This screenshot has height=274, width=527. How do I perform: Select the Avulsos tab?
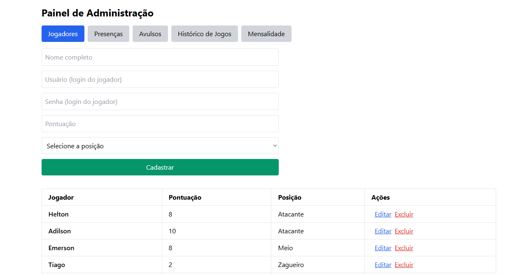pos(150,34)
